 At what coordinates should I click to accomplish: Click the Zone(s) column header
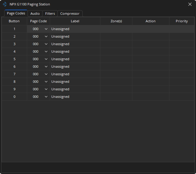coord(116,21)
